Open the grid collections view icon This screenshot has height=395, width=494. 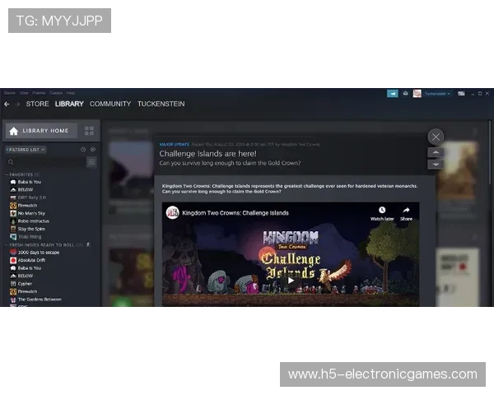pyautogui.click(x=89, y=131)
